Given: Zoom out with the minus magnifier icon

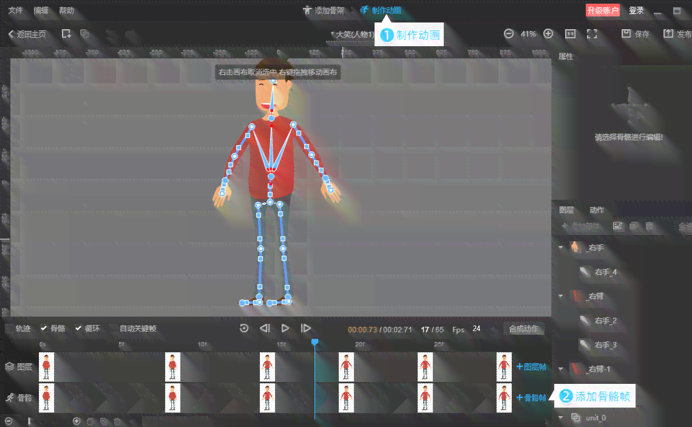Looking at the screenshot, I should click(x=509, y=33).
